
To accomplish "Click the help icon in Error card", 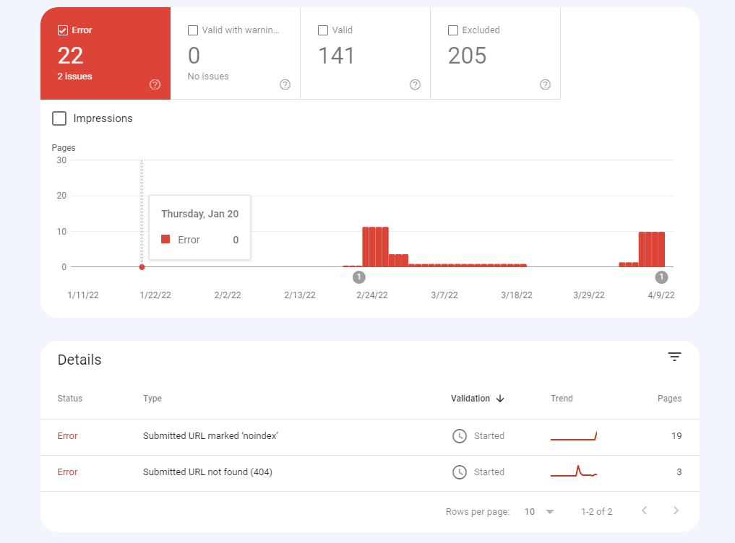I will click(x=155, y=84).
